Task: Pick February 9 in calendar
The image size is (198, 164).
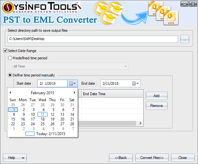Action: click(x=24, y=114)
